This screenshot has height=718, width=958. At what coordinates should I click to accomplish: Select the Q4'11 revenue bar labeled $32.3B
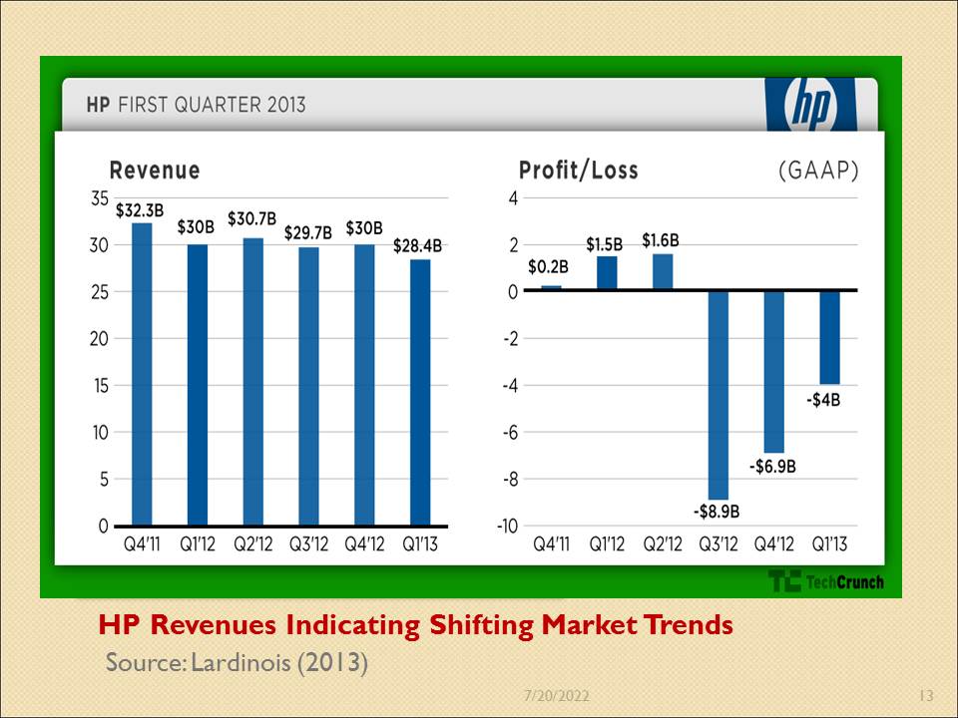[143, 374]
